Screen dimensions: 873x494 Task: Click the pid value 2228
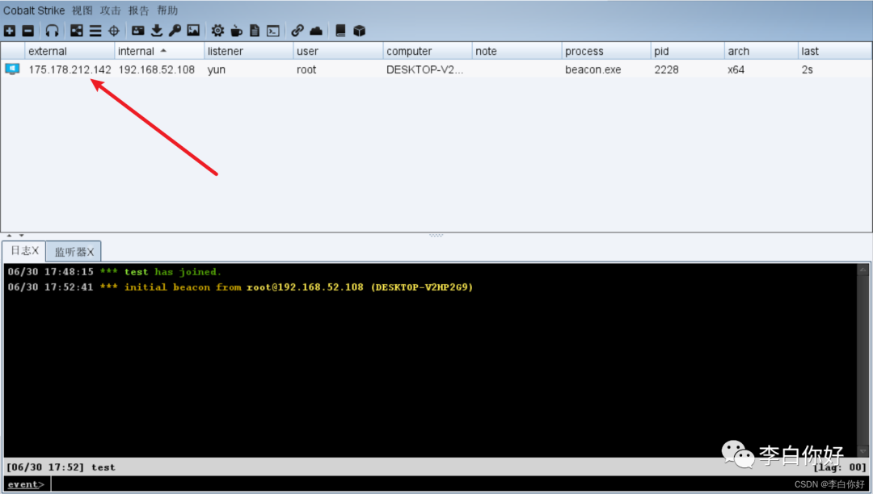pyautogui.click(x=666, y=69)
